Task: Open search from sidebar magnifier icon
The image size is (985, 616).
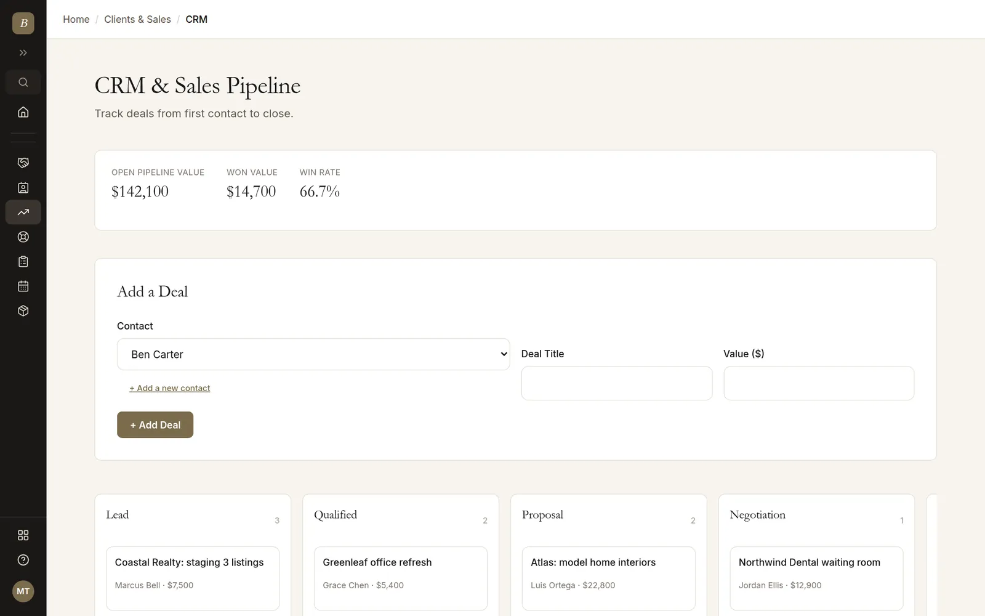Action: coord(23,83)
